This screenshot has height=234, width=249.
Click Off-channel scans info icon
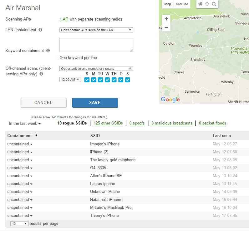click(41, 74)
